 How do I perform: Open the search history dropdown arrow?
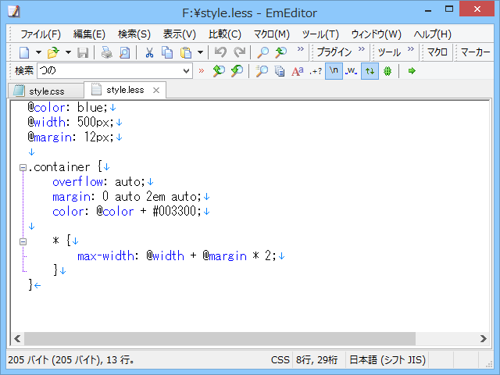(x=187, y=71)
